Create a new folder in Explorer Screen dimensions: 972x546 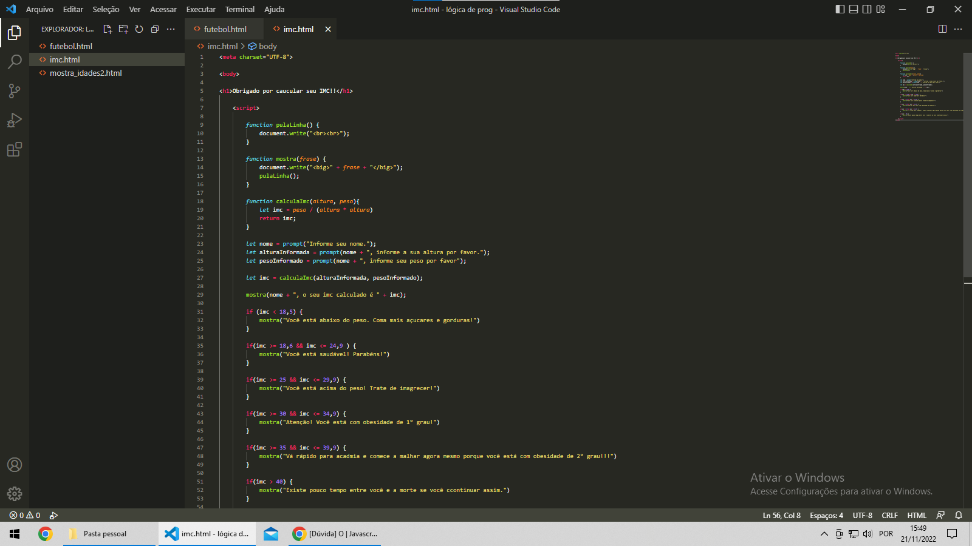(123, 29)
